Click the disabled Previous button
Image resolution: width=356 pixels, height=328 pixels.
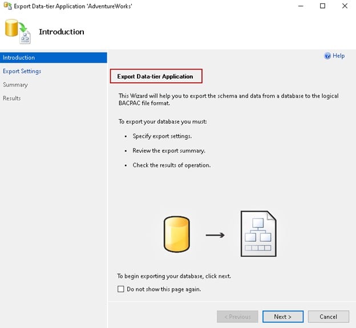point(237,317)
